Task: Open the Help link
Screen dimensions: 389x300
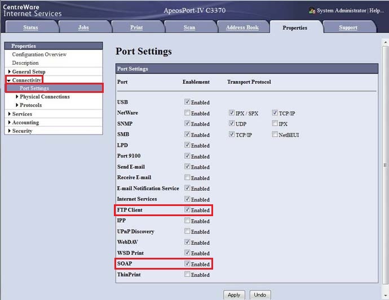Action: point(377,11)
